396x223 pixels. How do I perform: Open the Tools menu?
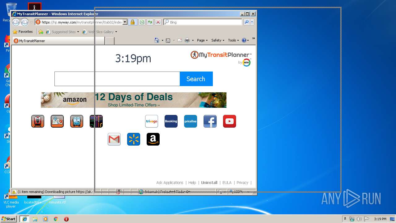(234, 40)
